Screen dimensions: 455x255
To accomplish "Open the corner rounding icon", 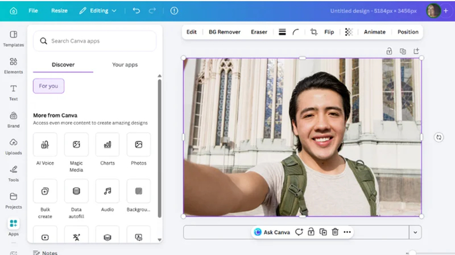I will [295, 32].
